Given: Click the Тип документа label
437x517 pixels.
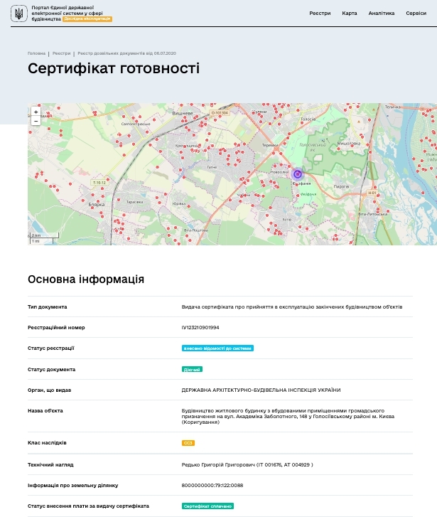Looking at the screenshot, I should pyautogui.click(x=48, y=307).
